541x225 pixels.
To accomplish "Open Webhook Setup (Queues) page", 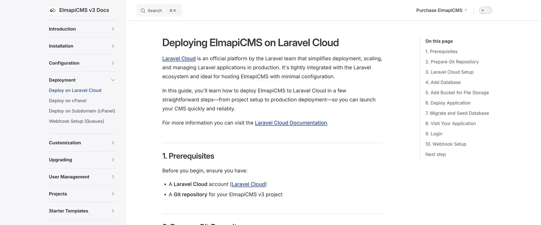I will (76, 121).
